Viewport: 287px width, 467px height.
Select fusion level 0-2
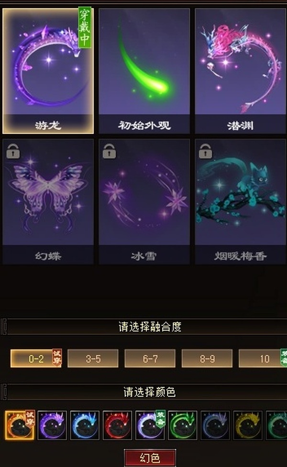pos(36,359)
